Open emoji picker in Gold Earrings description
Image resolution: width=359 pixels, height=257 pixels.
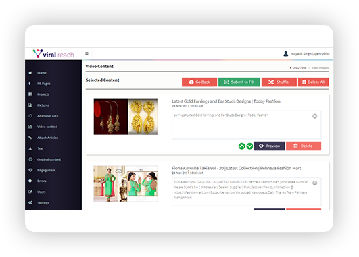point(315,116)
